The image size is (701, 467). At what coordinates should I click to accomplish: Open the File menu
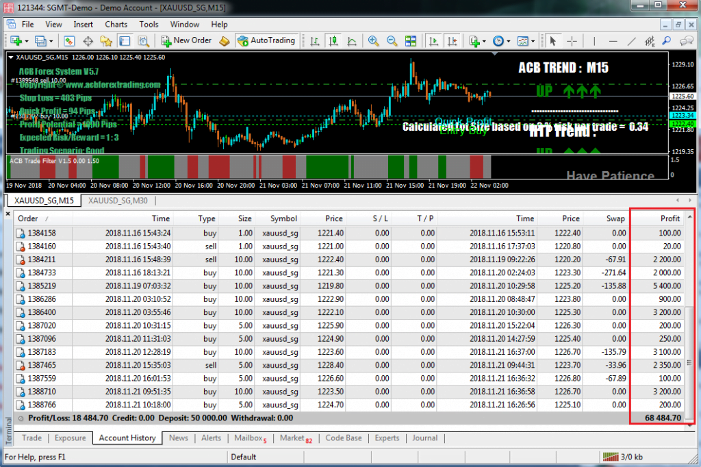pos(27,24)
